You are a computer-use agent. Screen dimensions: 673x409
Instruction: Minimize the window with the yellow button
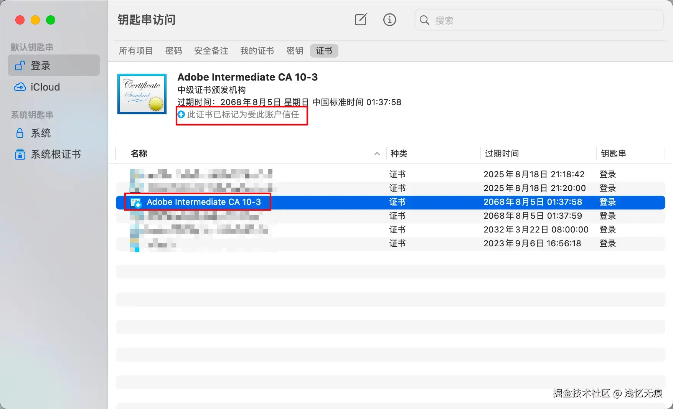coord(35,20)
